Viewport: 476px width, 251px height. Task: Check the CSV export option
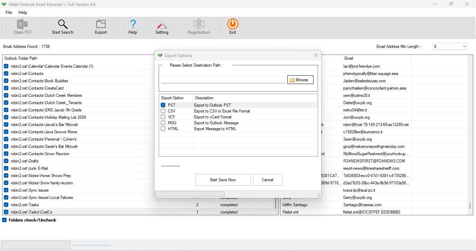point(163,111)
